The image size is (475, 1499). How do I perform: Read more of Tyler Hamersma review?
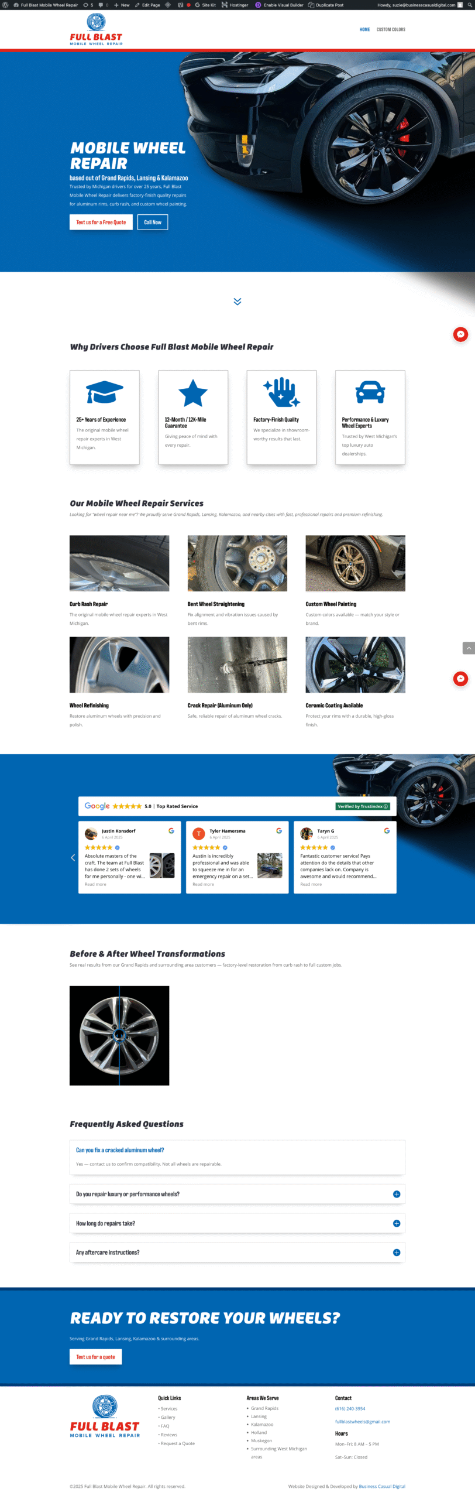click(203, 885)
